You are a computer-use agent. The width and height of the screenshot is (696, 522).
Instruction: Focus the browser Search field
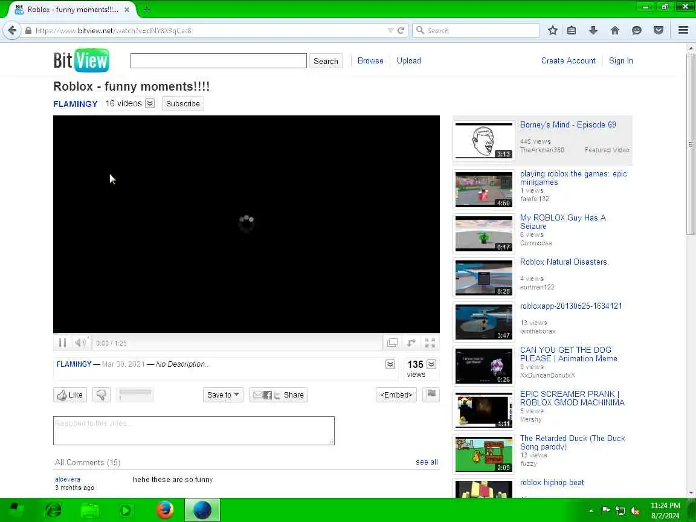click(476, 30)
